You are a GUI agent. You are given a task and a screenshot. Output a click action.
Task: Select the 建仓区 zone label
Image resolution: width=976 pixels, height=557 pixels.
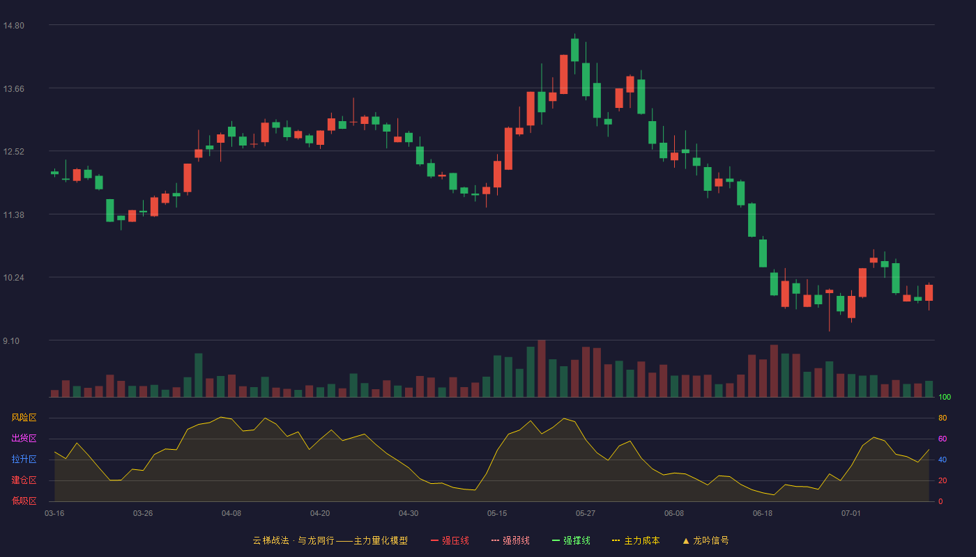click(x=24, y=480)
